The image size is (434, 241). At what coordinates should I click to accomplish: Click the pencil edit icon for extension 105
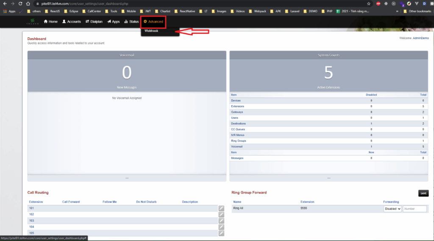(x=221, y=233)
